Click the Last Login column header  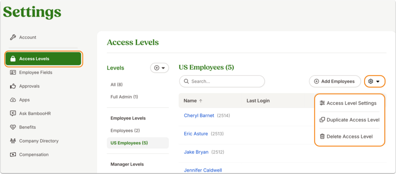258,101
